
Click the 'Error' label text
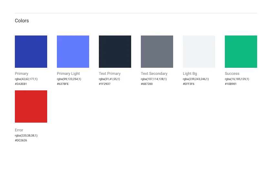click(19, 130)
